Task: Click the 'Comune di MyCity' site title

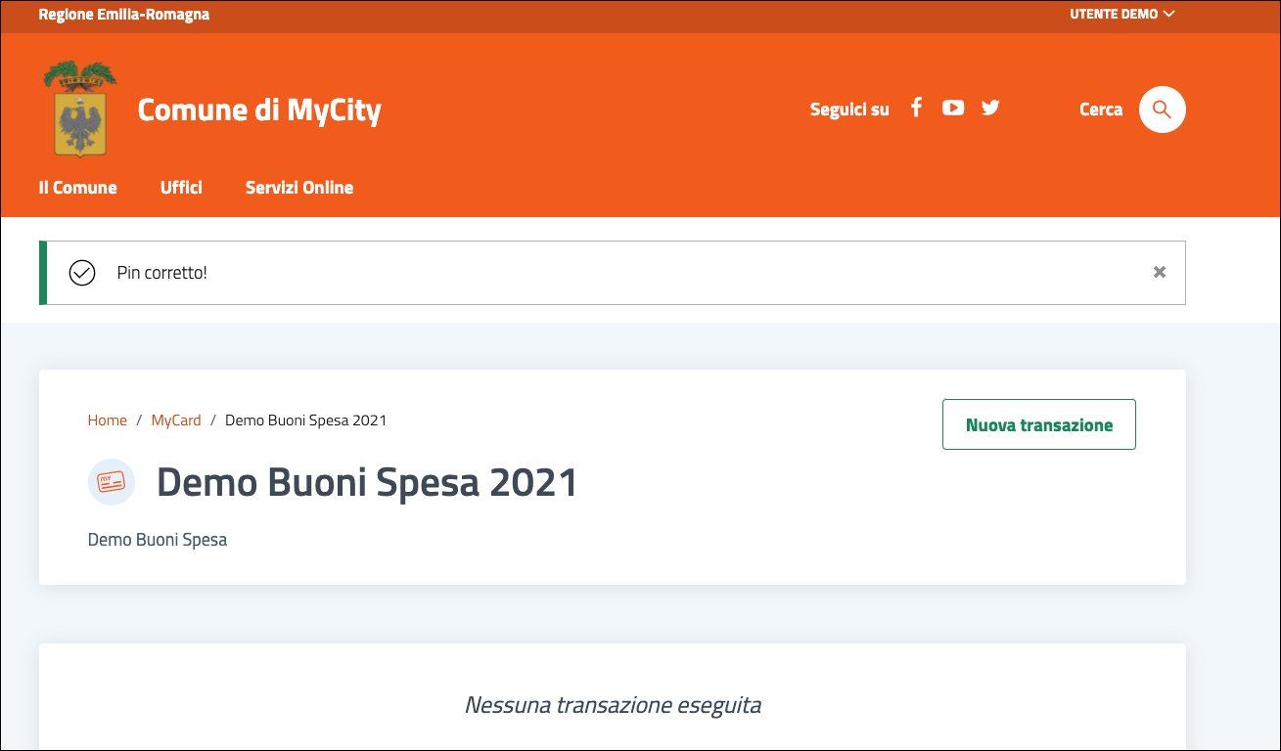Action: [x=258, y=110]
